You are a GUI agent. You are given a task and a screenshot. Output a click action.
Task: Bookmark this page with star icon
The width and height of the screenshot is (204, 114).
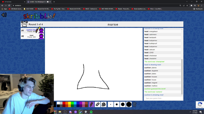187,6
